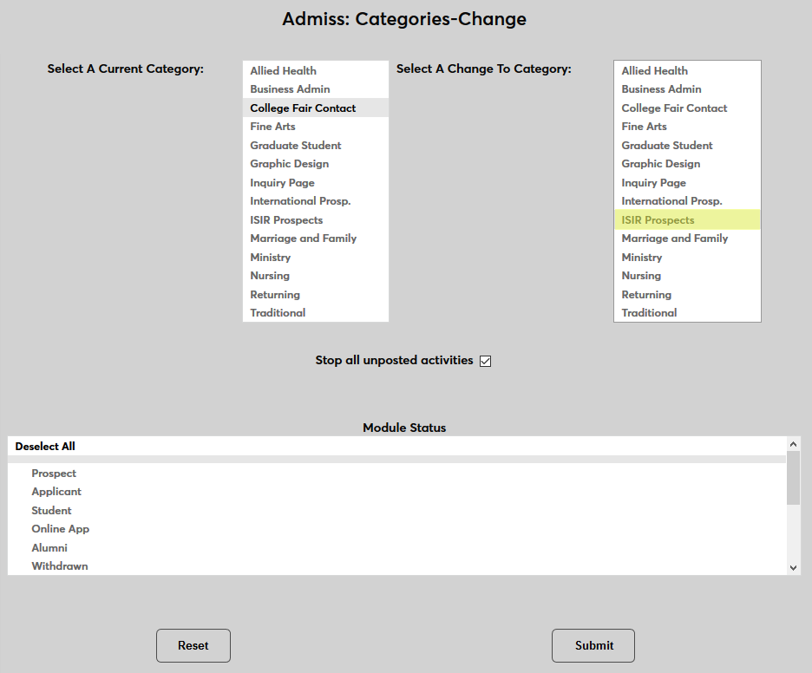This screenshot has height=673, width=812.
Task: Select Ministry in Change To category list
Action: [641, 258]
